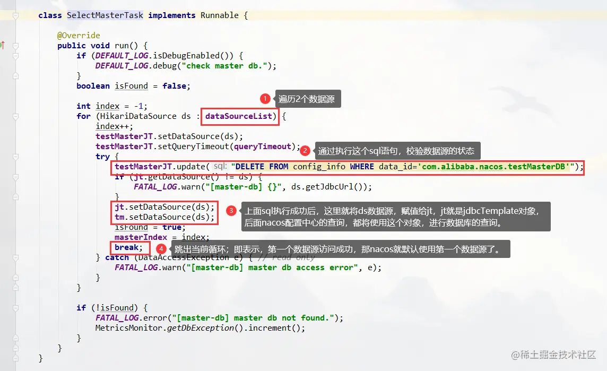Viewport: 607px width, 371px height.
Task: Click the index++ statement
Action: [114, 126]
